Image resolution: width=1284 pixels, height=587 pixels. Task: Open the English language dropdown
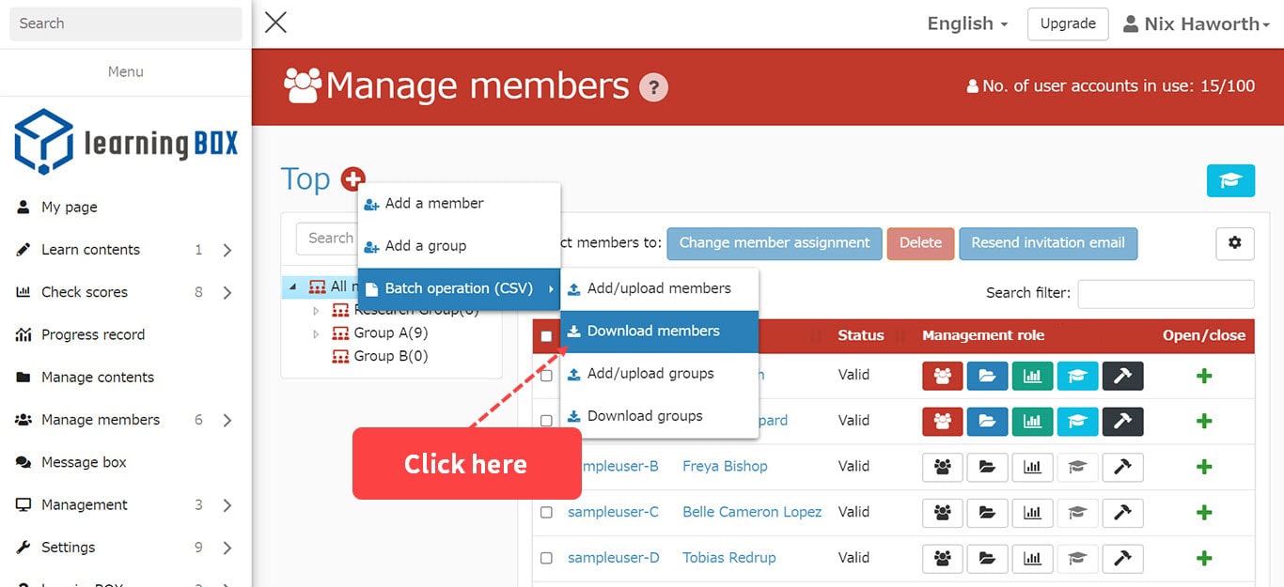tap(967, 23)
